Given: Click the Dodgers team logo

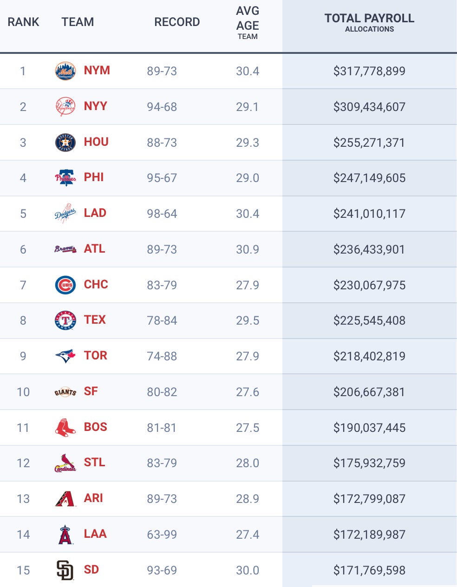Looking at the screenshot, I should [65, 214].
